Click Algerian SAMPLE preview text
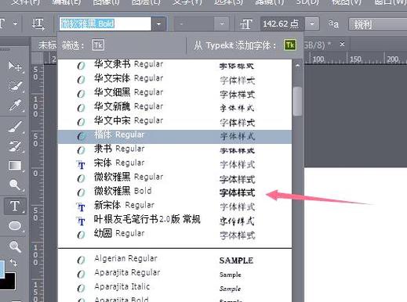Image resolution: width=407 pixels, height=302 pixels. (236, 261)
